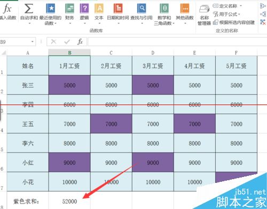Select column C header
Screen dimensions: 267x209
pyautogui.click(x=111, y=53)
